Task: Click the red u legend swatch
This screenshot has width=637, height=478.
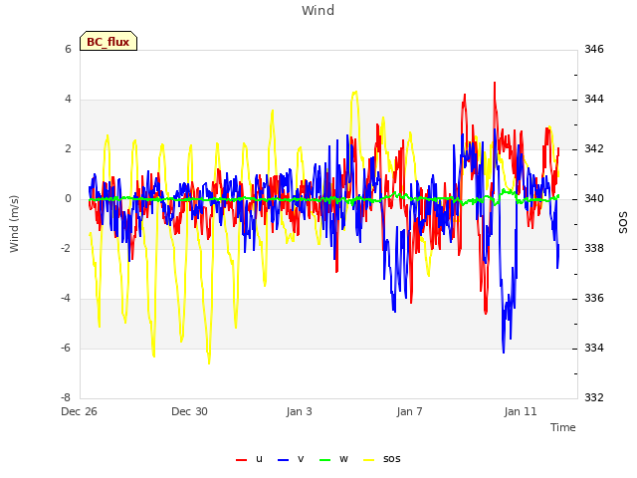Action: (241, 460)
